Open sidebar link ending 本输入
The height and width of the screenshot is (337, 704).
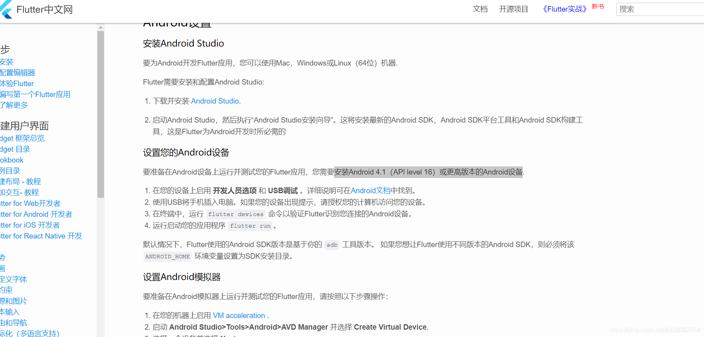10,312
